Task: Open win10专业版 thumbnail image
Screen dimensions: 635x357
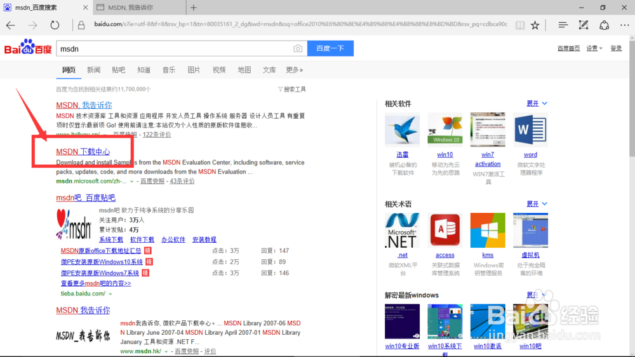Action: click(402, 321)
